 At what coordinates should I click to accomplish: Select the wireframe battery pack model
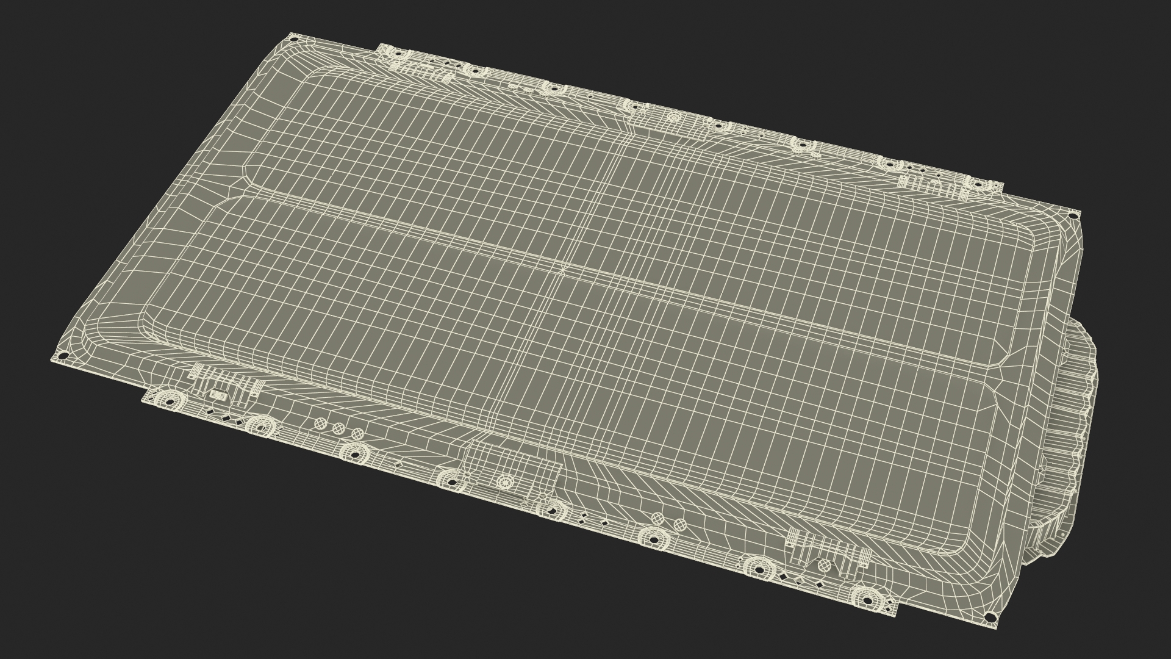573,329
